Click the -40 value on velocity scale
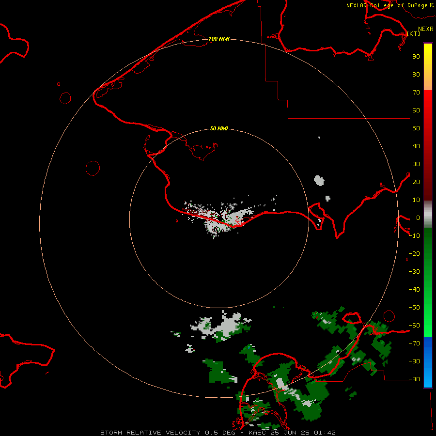The image size is (436, 436). 414,290
